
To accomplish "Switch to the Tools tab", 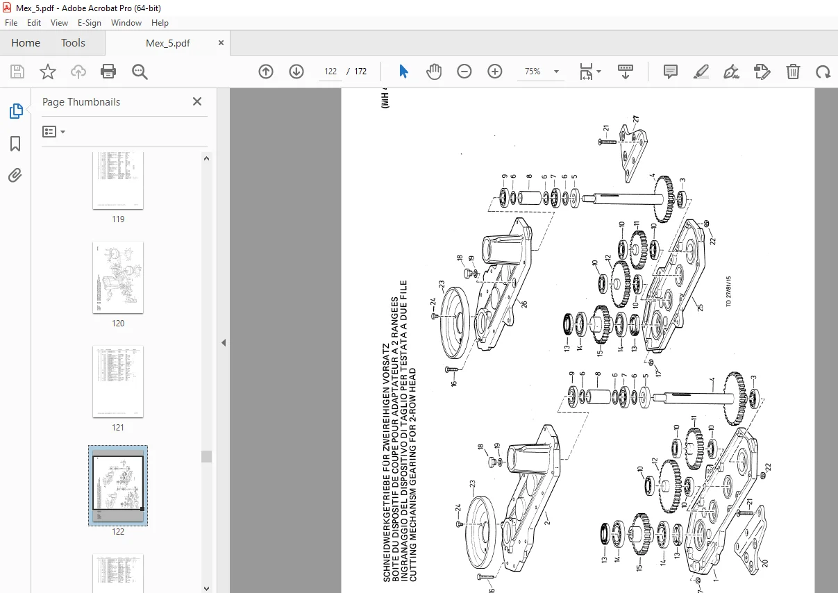I will tap(73, 42).
